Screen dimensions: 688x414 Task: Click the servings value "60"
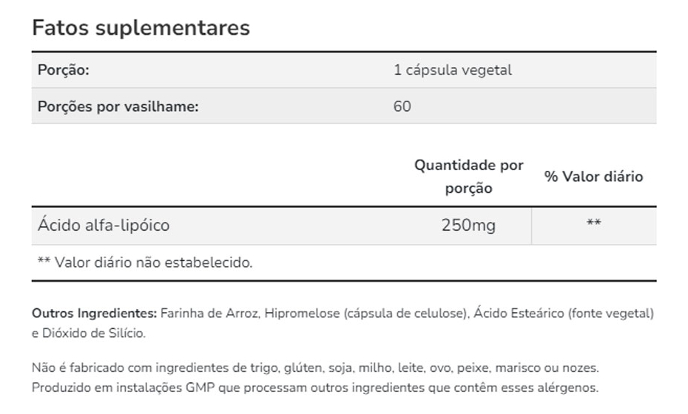pos(402,106)
